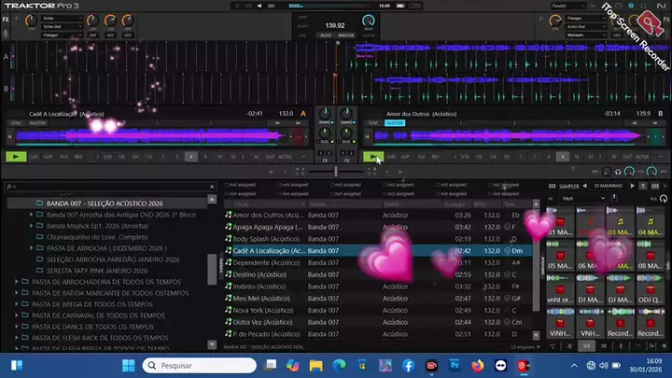
Task: Toggle MASTER on deck A
Action: coord(37,123)
